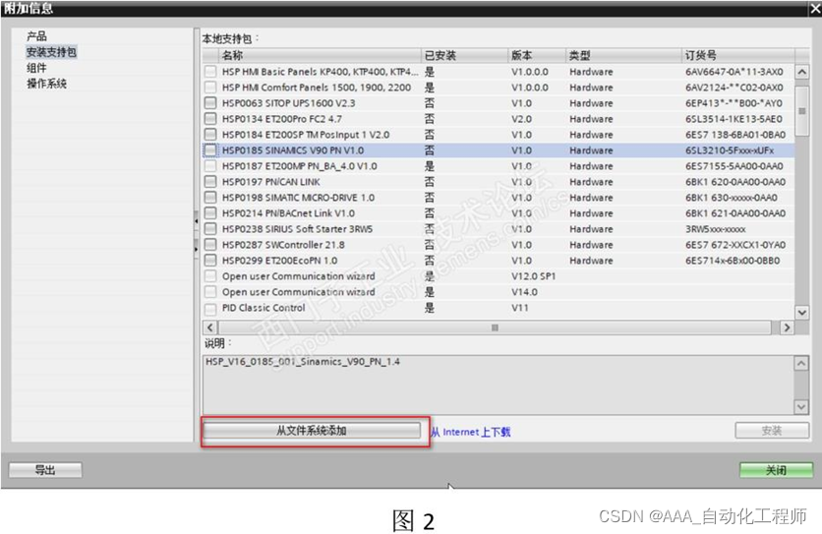This screenshot has width=822, height=534.
Task: Select order number 6SL3210-5Fxxx-xUFx
Action: click(730, 150)
